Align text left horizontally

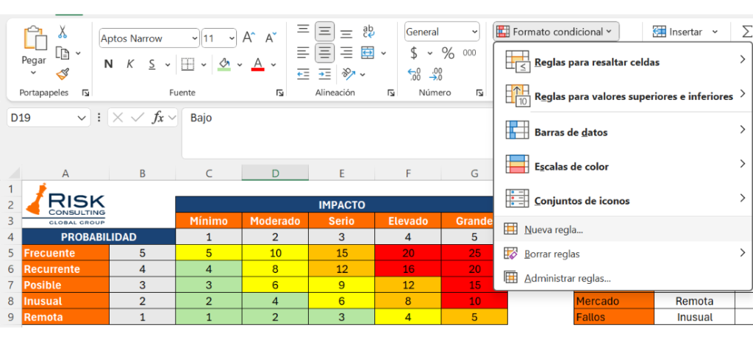click(x=303, y=52)
